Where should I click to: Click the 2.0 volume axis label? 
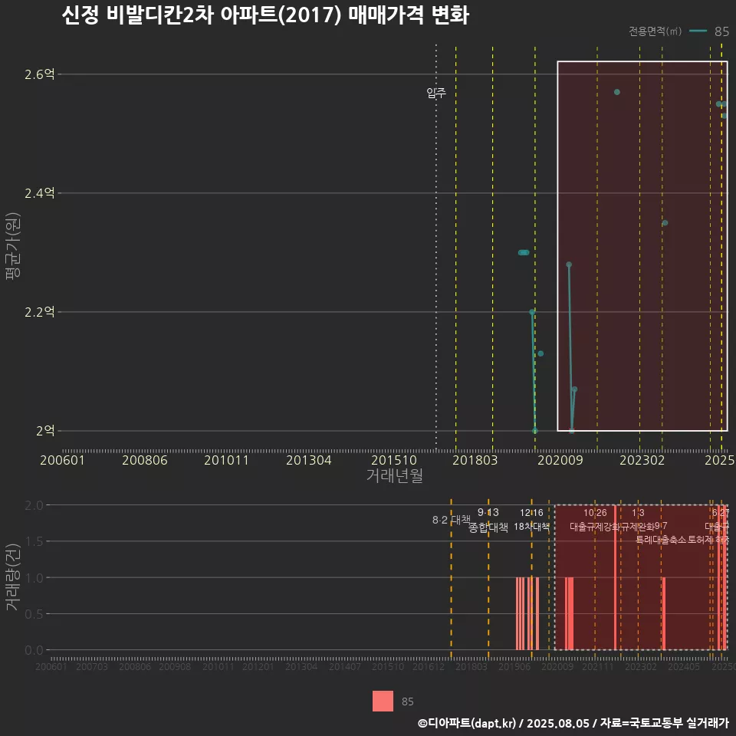[34, 505]
